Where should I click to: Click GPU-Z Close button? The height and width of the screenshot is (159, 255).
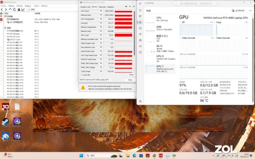[x=130, y=80]
